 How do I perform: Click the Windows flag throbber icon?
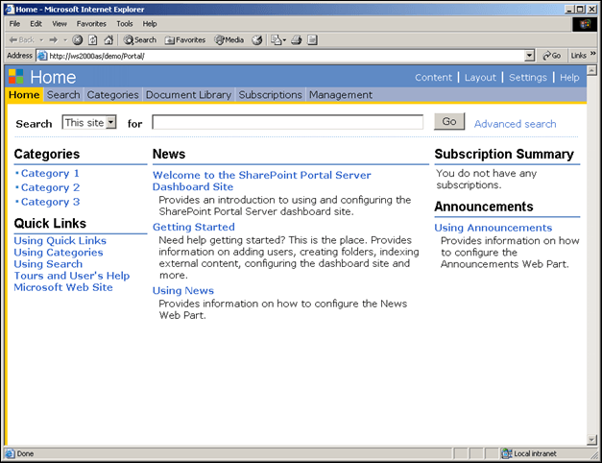(585, 24)
